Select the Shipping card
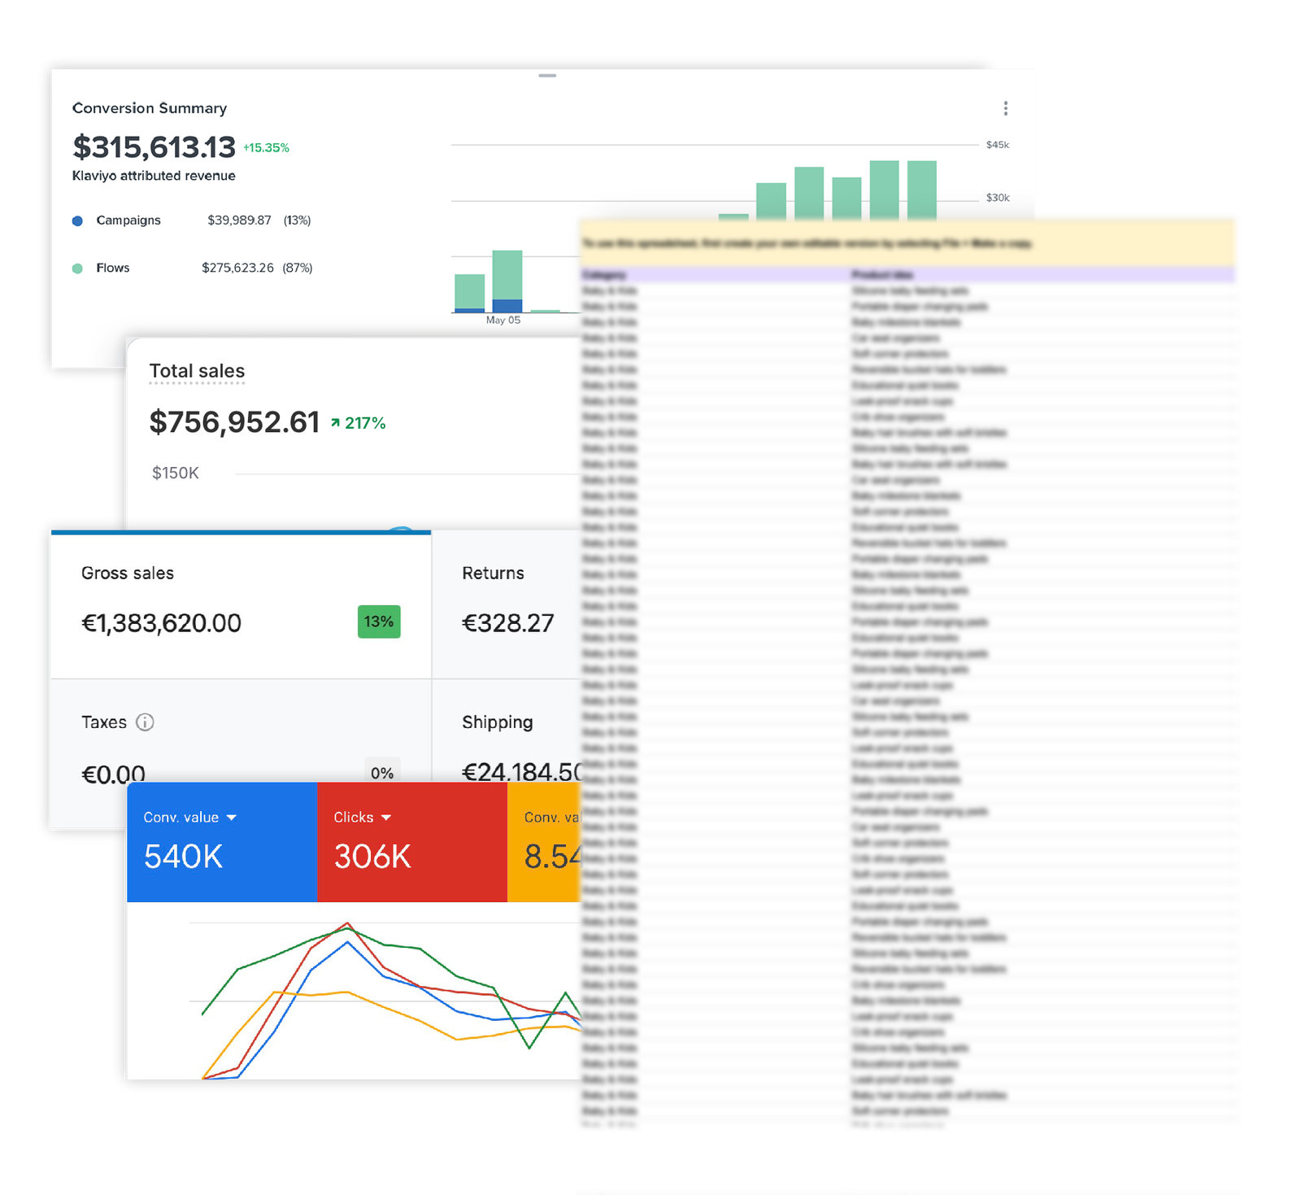The width and height of the screenshot is (1301, 1195). 506,732
